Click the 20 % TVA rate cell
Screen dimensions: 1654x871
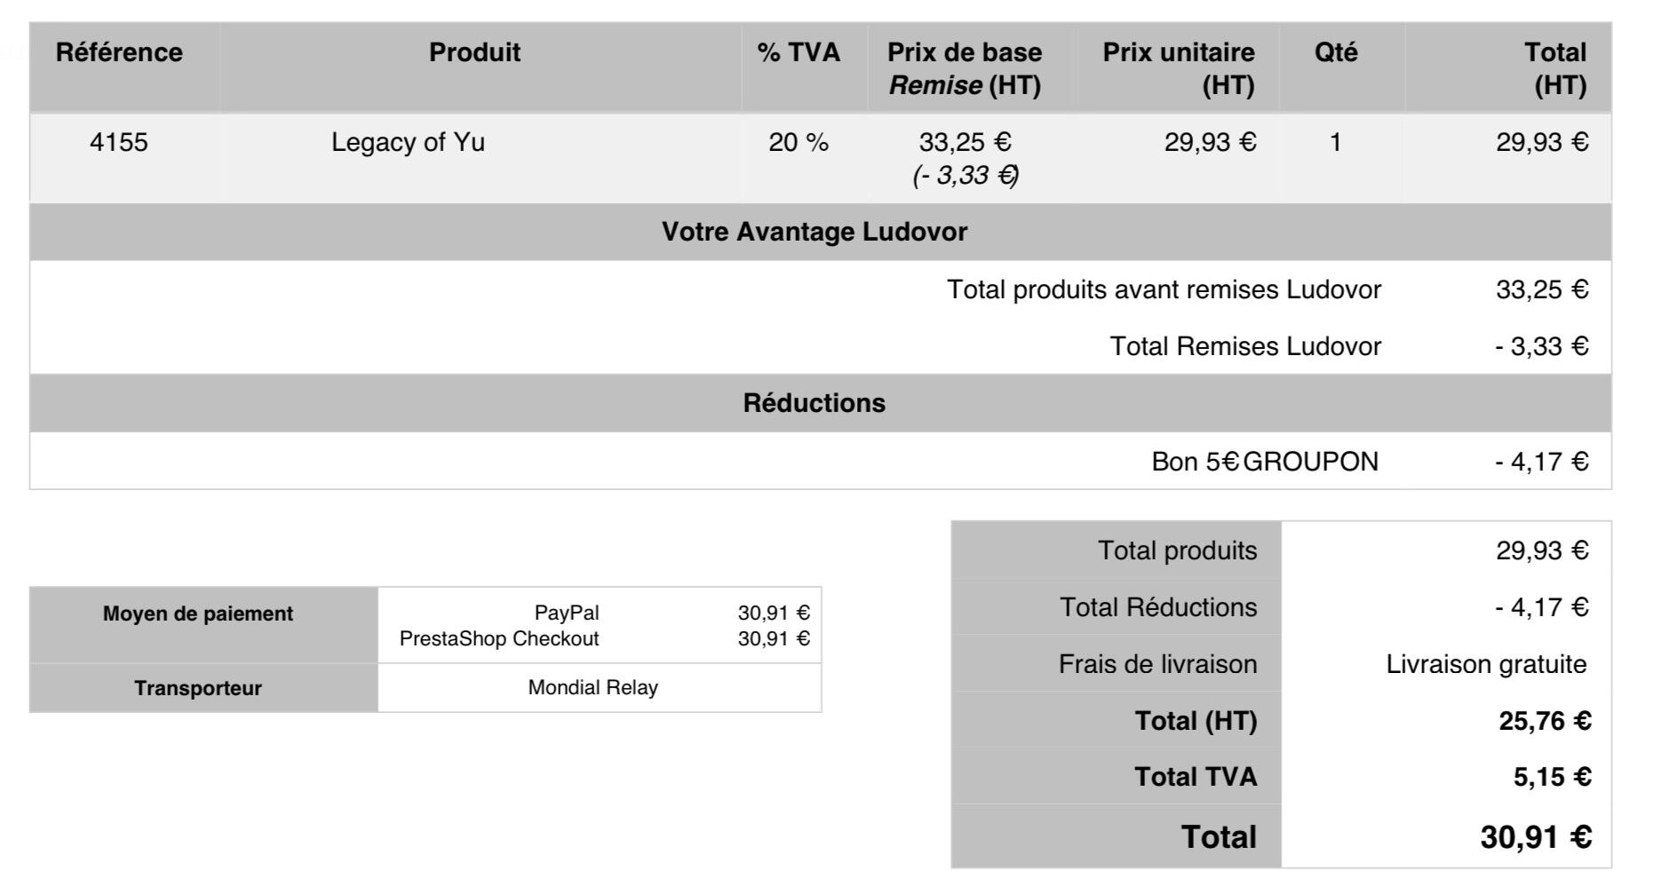tap(799, 143)
